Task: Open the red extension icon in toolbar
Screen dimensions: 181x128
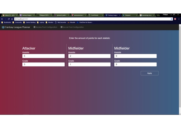Action: click(x=175, y=19)
